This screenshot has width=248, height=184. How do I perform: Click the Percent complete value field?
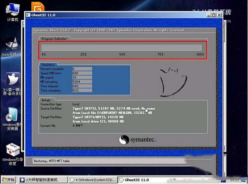click(82, 69)
